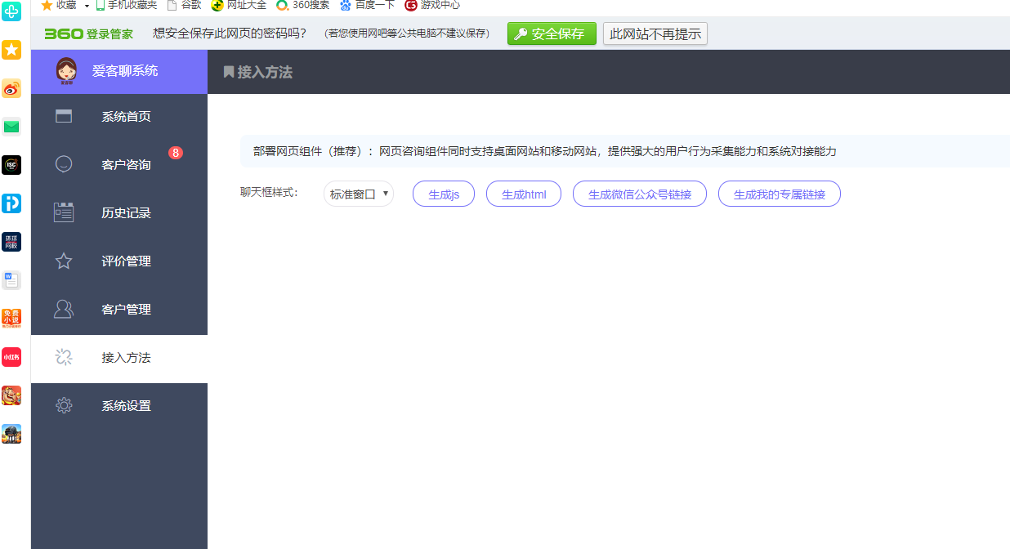The image size is (1010, 549).
Task: Expand the 收藏 favorites dropdown arrow
Action: (x=86, y=5)
